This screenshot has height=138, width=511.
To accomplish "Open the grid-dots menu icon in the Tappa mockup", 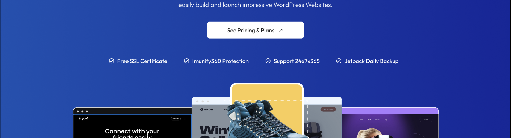I will 185,119.
